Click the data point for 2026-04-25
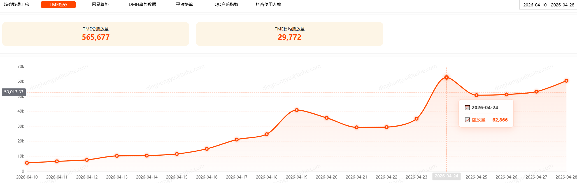Image resolution: width=577 pixels, height=183 pixels. coord(476,95)
